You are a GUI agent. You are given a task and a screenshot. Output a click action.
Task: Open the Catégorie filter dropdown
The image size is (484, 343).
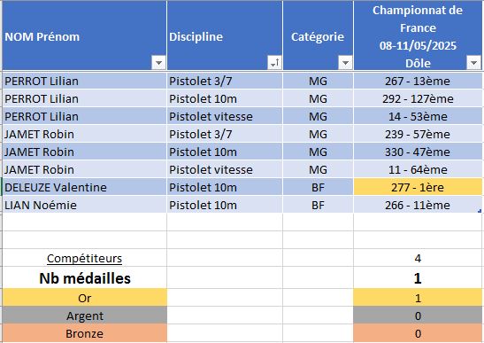coord(345,63)
